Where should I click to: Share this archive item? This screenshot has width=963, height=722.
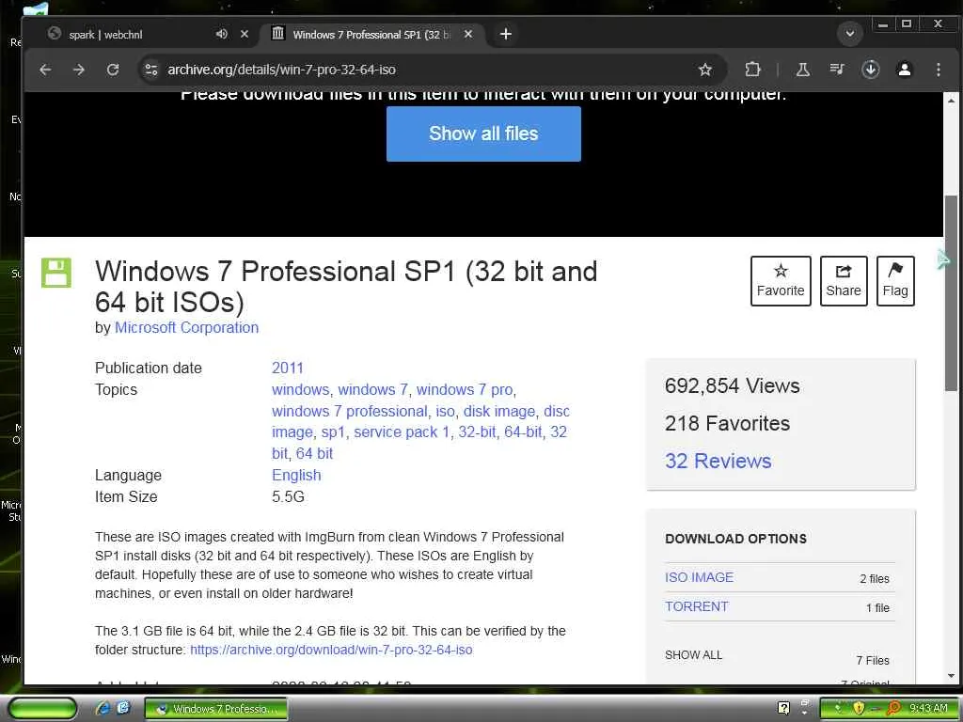pos(844,281)
